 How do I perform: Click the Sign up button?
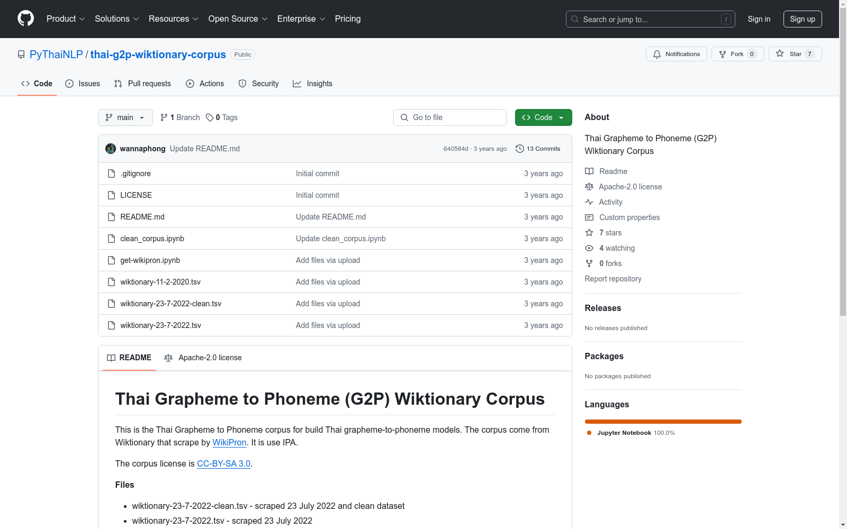click(x=803, y=19)
